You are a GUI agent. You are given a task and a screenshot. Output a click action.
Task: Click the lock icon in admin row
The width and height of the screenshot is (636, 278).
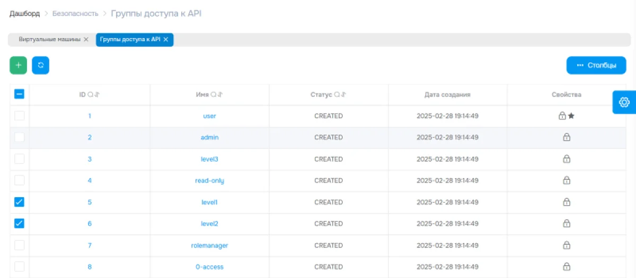(566, 137)
